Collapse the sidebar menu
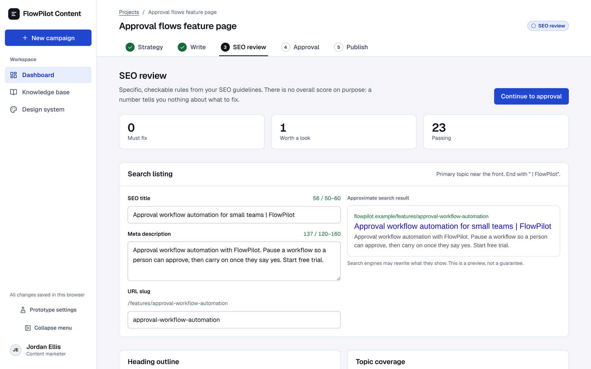591x369 pixels. point(48,328)
